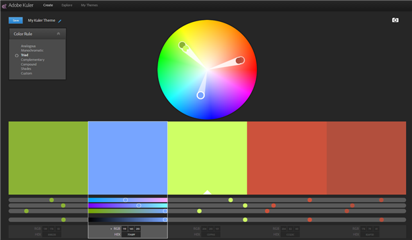Screen dimensions: 412x240
Task: Click the lime marker on the color wheel
Action: click(186, 49)
